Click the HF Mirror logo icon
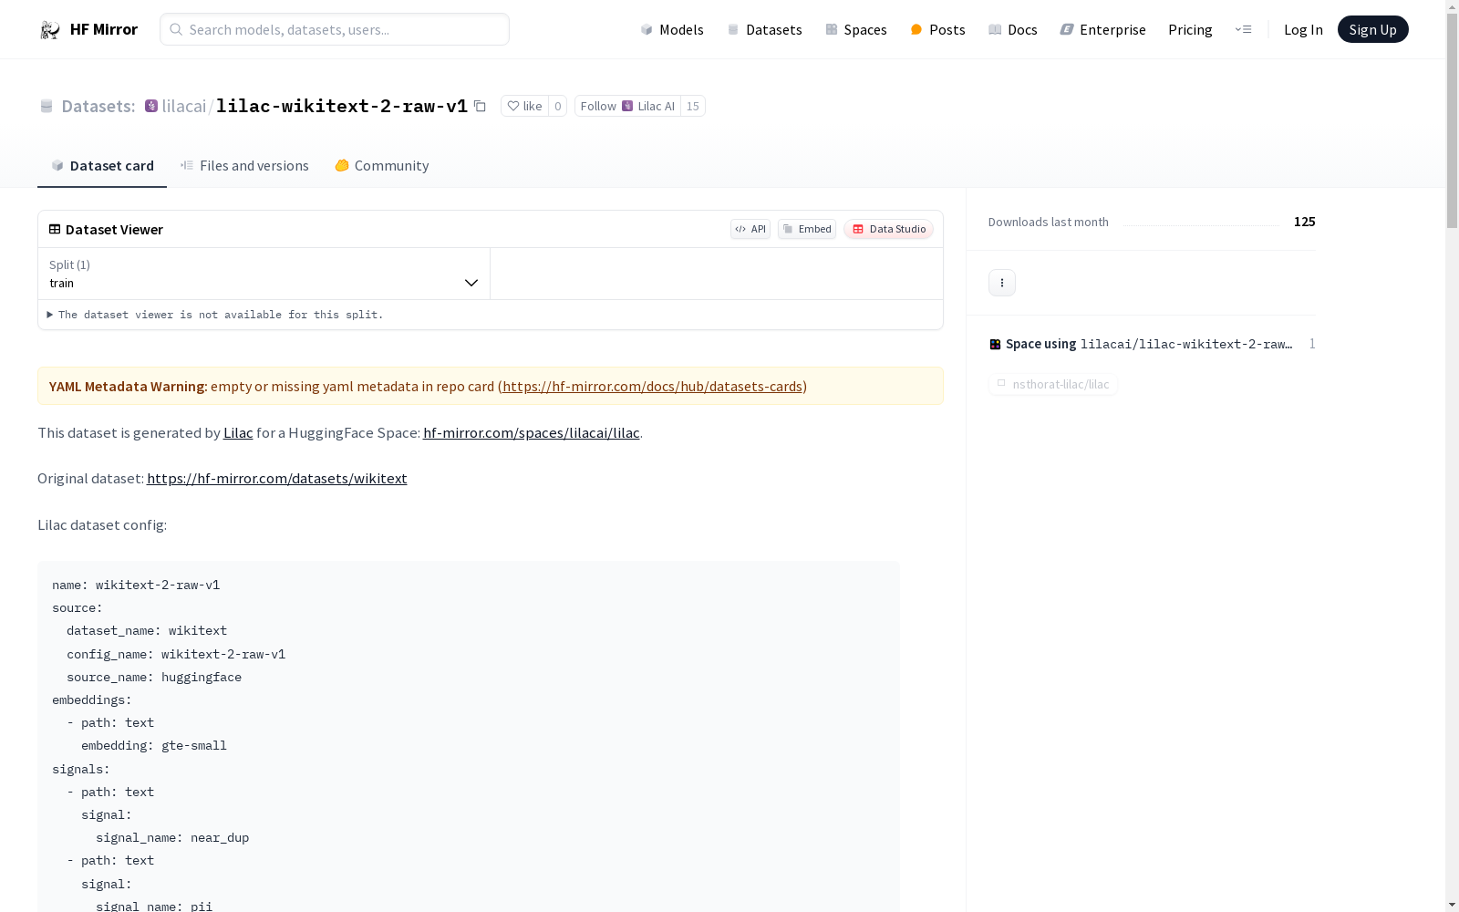Image resolution: width=1459 pixels, height=912 pixels. [50, 30]
